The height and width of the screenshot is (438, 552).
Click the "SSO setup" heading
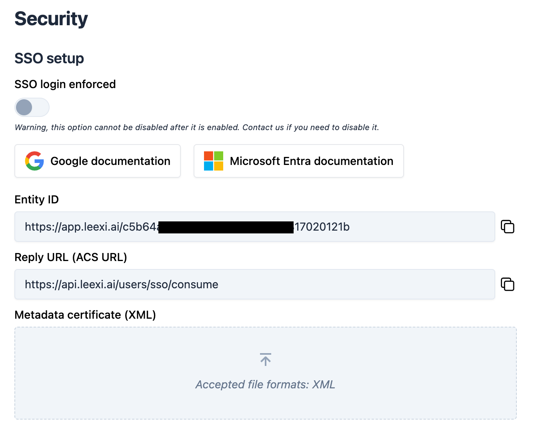pos(49,58)
